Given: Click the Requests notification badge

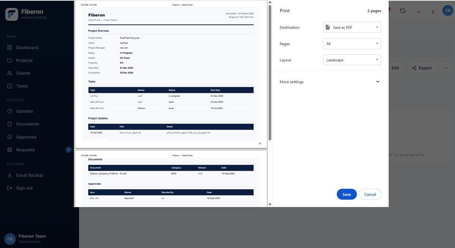Looking at the screenshot, I should [69, 150].
